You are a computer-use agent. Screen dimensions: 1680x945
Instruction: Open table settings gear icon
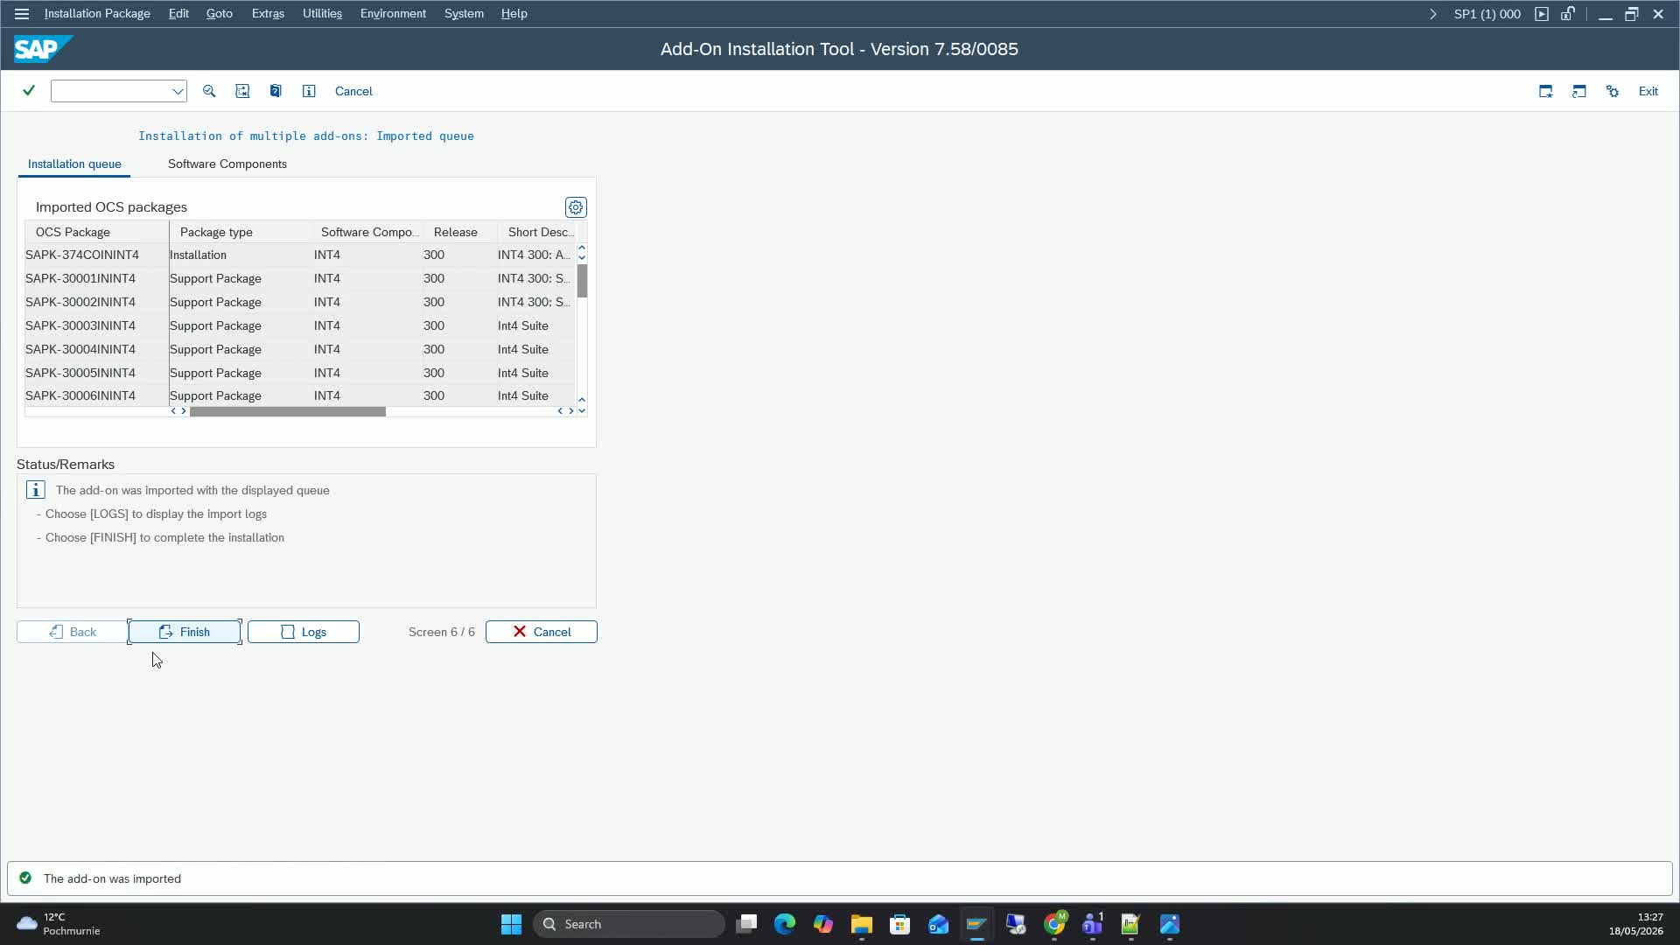pyautogui.click(x=576, y=207)
